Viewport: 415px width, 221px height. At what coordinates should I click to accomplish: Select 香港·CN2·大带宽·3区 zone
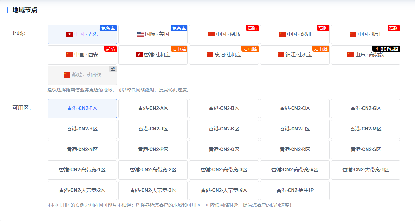[153, 191]
